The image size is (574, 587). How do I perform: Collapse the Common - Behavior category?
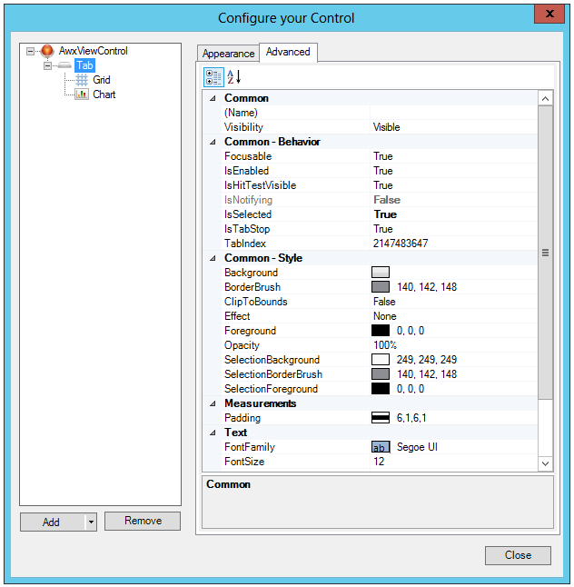click(213, 142)
